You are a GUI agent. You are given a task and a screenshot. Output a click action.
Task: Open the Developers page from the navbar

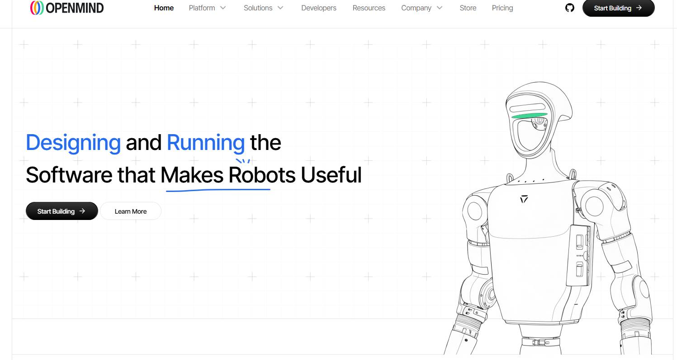click(x=319, y=8)
